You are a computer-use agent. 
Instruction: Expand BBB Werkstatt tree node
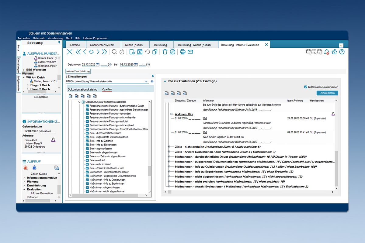coord(24,70)
